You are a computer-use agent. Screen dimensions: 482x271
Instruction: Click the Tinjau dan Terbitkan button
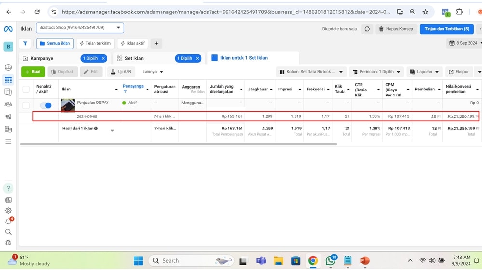click(446, 29)
